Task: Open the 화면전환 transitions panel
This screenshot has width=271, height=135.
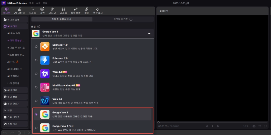Action: tap(75, 11)
